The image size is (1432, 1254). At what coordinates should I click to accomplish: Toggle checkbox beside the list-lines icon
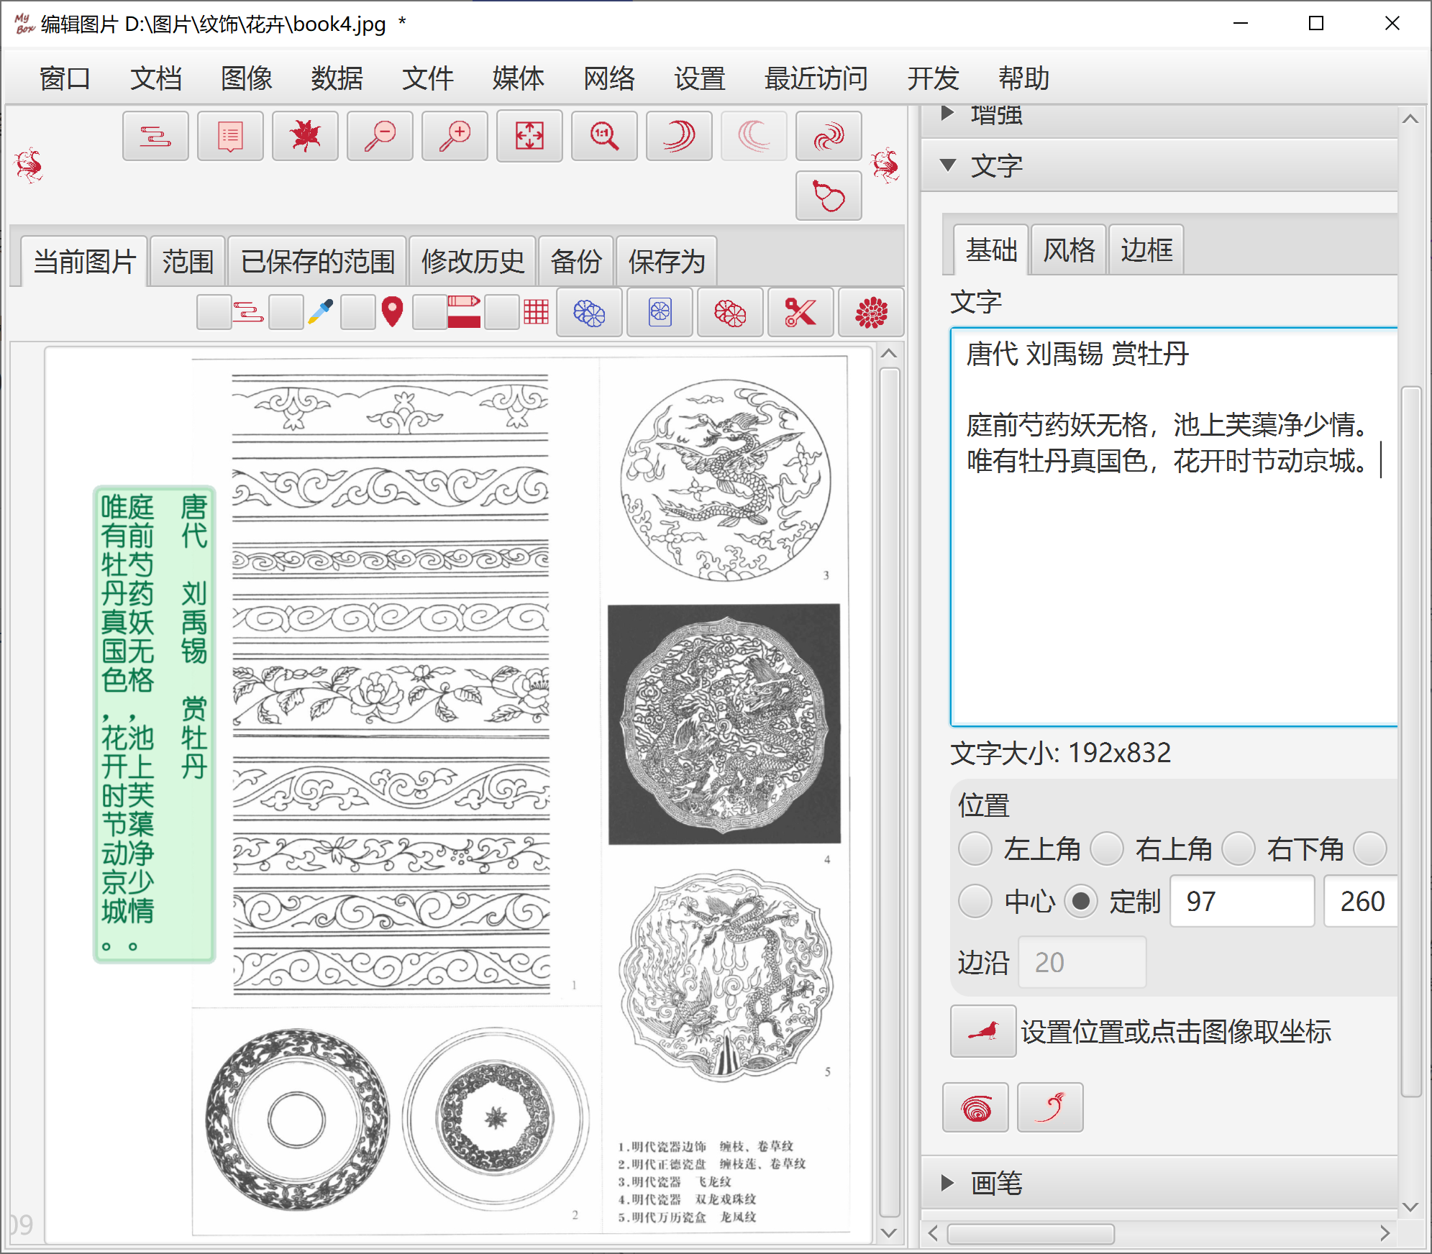[x=214, y=313]
